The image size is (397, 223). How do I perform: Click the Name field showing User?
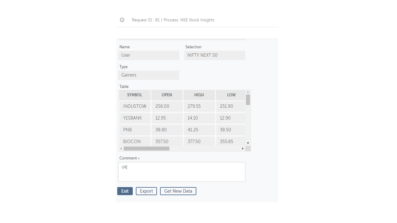(x=149, y=55)
